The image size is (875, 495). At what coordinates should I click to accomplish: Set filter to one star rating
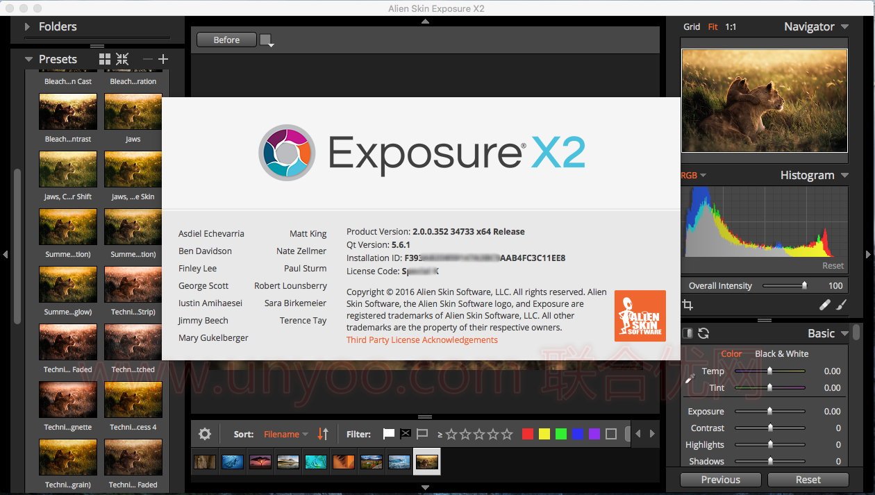[451, 434]
